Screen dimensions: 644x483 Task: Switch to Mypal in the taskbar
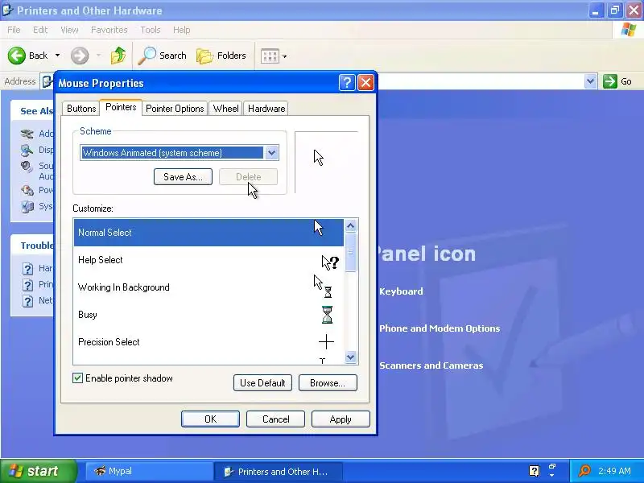148,471
